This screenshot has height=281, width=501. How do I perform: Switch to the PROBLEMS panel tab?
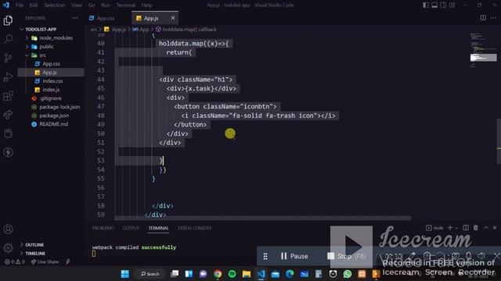pyautogui.click(x=103, y=228)
